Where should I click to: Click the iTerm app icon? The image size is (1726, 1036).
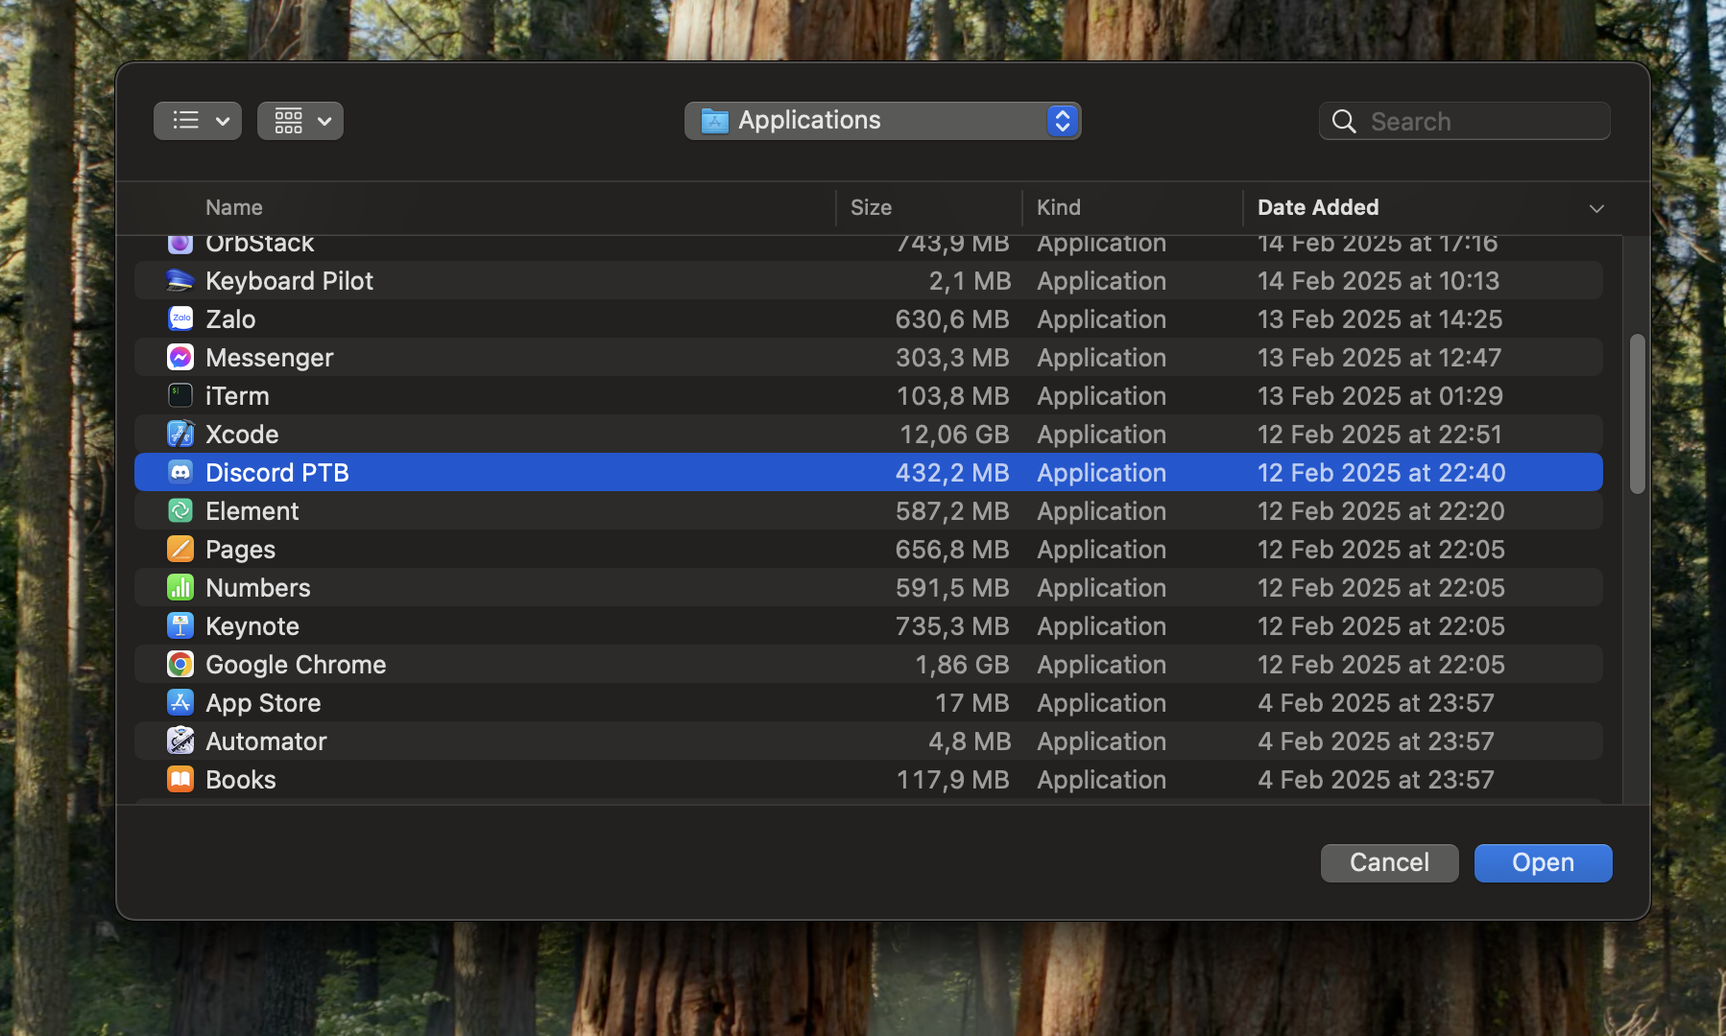180,395
